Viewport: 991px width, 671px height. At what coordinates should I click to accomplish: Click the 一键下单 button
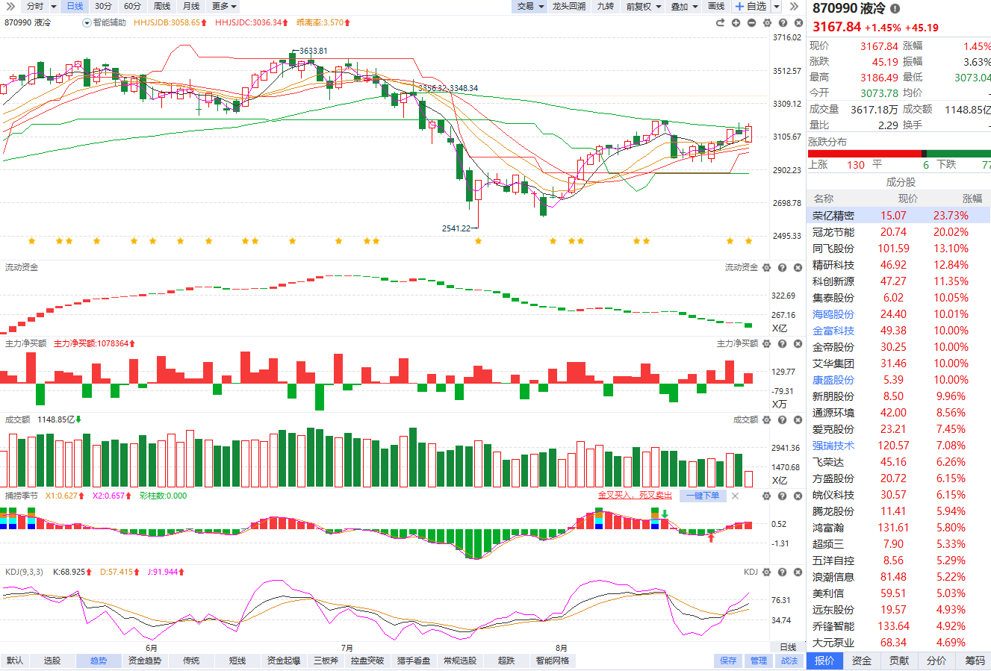703,496
